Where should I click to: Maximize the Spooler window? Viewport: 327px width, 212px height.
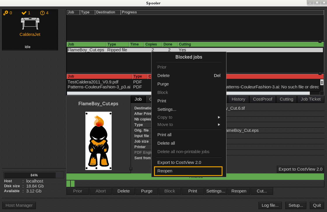[x=317, y=3]
